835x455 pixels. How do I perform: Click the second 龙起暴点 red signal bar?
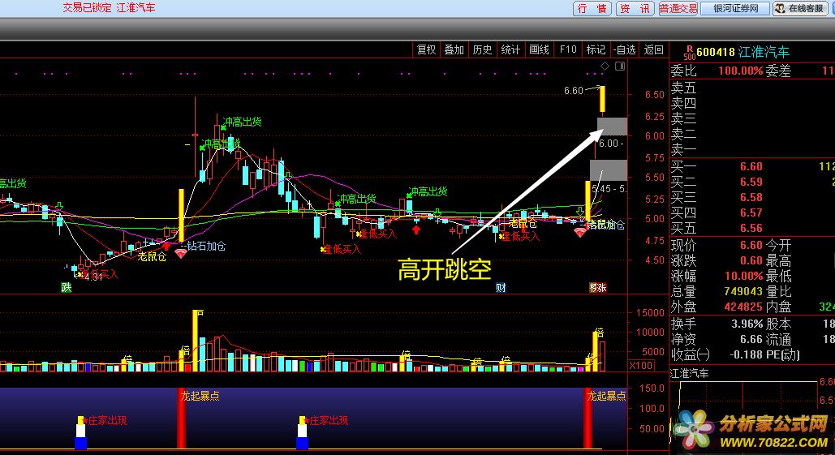click(x=588, y=419)
